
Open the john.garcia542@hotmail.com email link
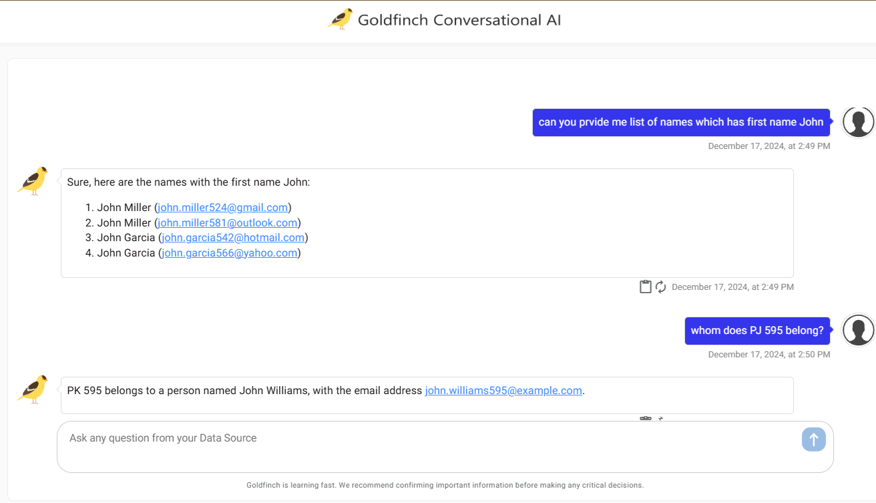click(x=232, y=237)
